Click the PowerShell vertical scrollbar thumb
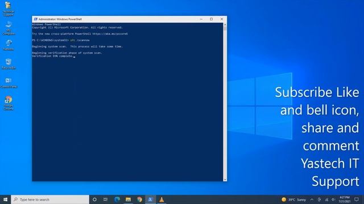 [x=225, y=28]
